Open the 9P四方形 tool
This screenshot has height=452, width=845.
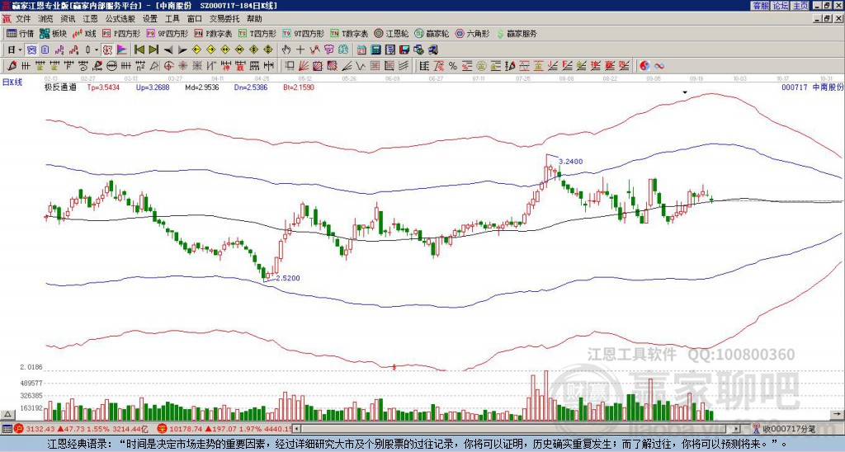click(168, 33)
